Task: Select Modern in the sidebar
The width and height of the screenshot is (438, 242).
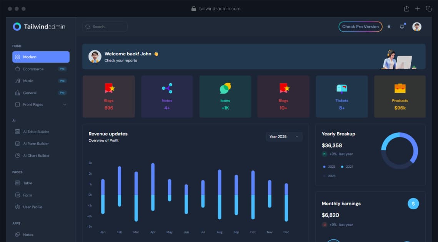Action: pos(41,57)
